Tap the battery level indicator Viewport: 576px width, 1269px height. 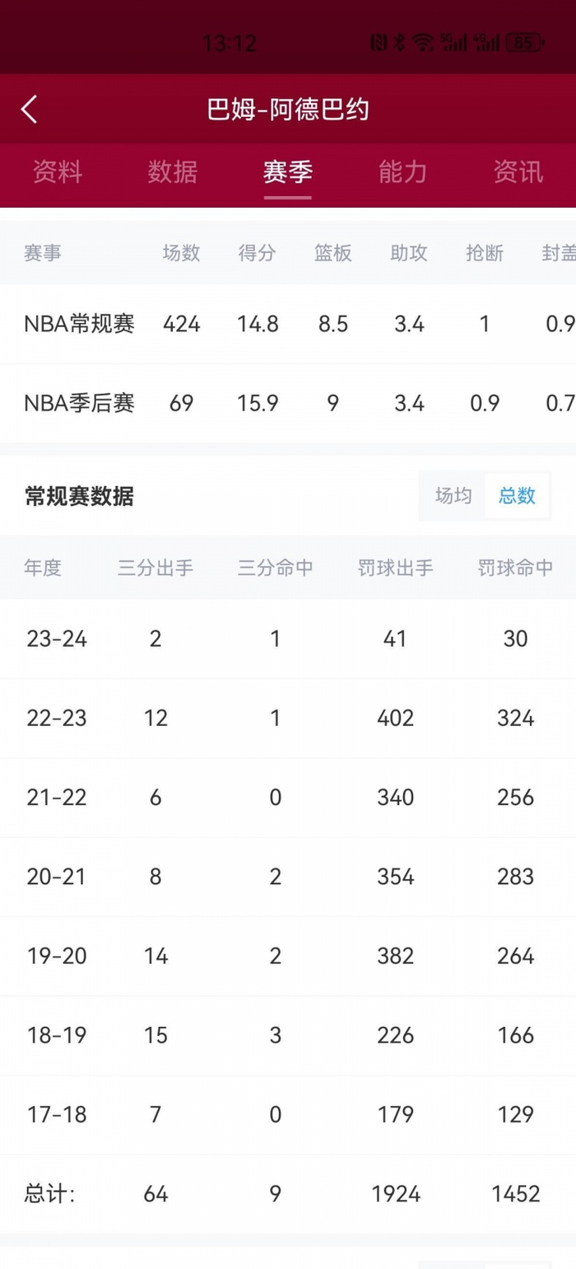pyautogui.click(x=523, y=43)
